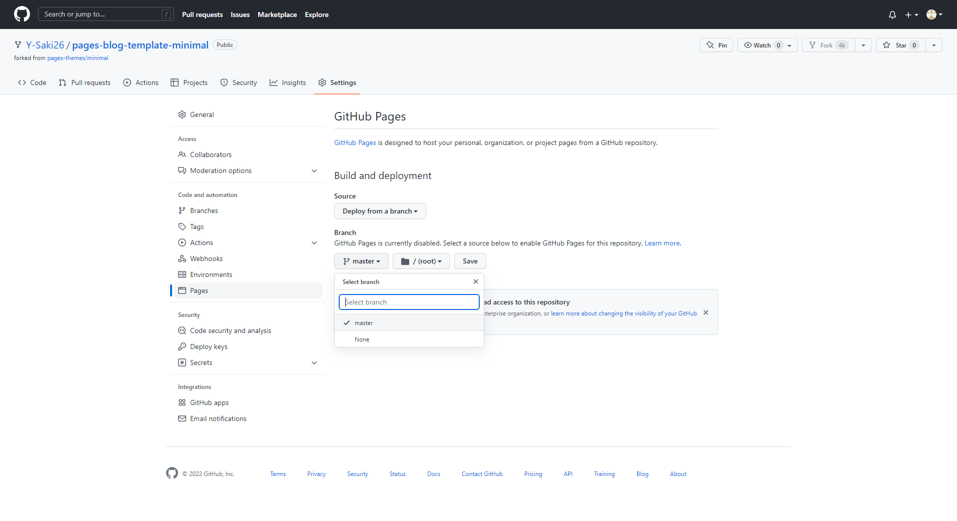
Task: Open the footer Status link
Action: (398, 474)
